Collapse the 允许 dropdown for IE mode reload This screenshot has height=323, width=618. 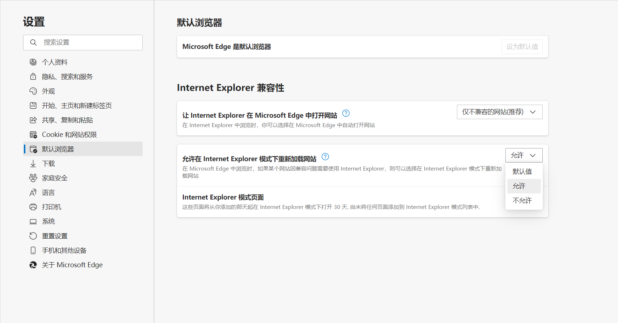(524, 155)
